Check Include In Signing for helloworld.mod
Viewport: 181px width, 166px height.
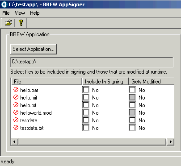pyautogui.click(x=86, y=112)
